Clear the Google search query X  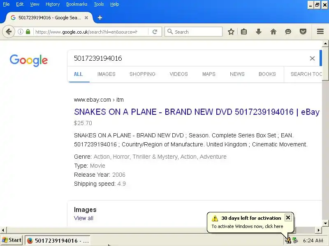(x=312, y=58)
